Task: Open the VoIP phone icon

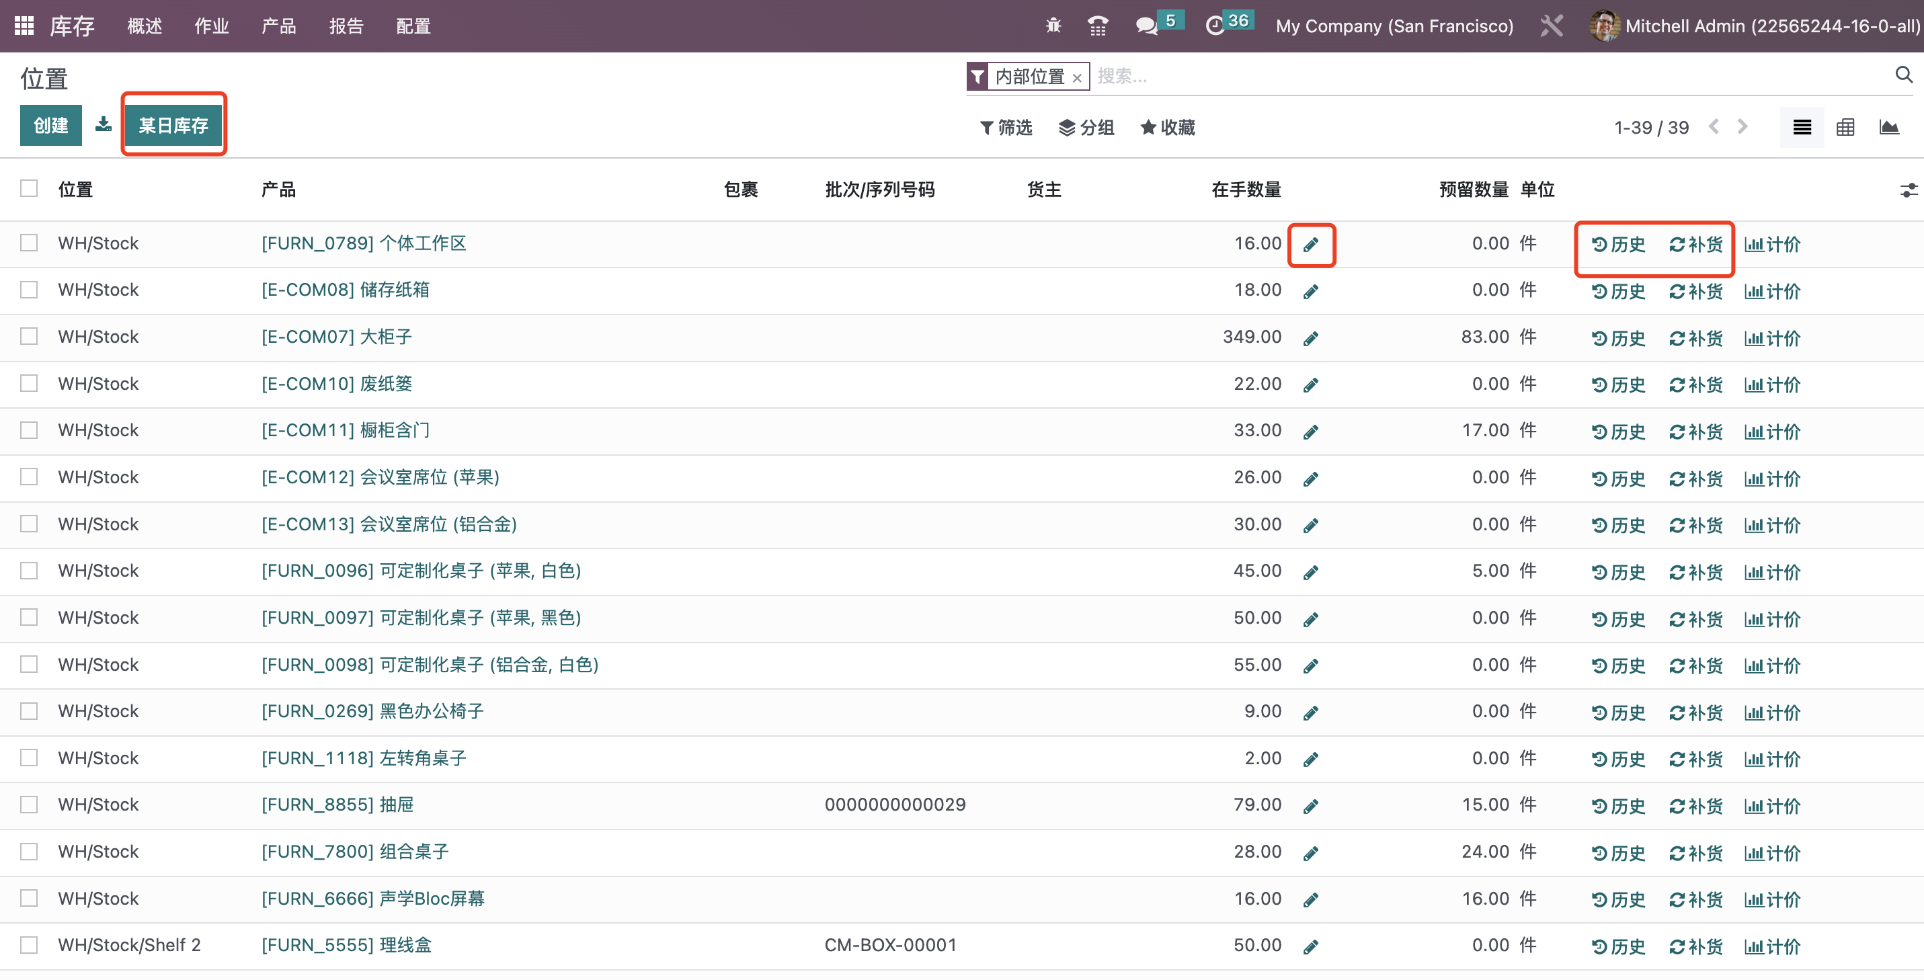Action: (1097, 26)
